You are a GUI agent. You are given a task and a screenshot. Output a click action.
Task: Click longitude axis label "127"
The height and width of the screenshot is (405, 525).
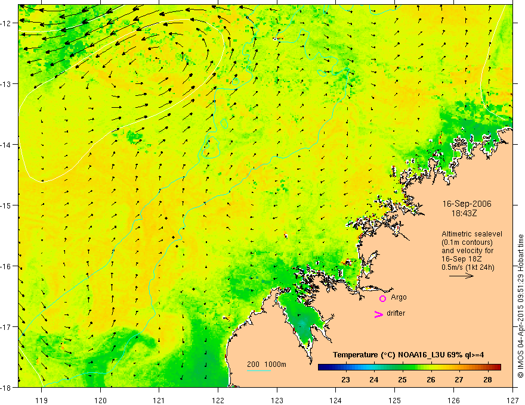coord(512,400)
